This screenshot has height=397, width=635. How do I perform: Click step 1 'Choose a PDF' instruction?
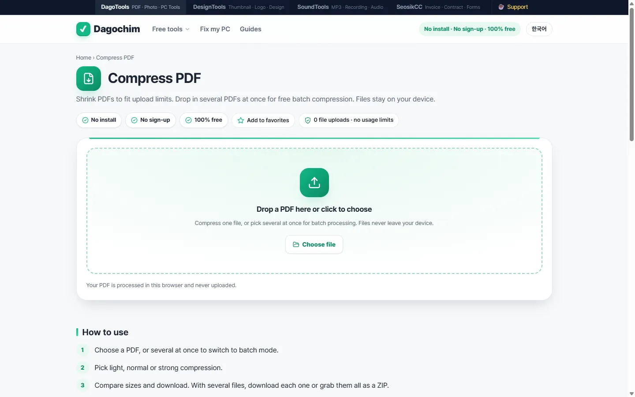pos(186,350)
